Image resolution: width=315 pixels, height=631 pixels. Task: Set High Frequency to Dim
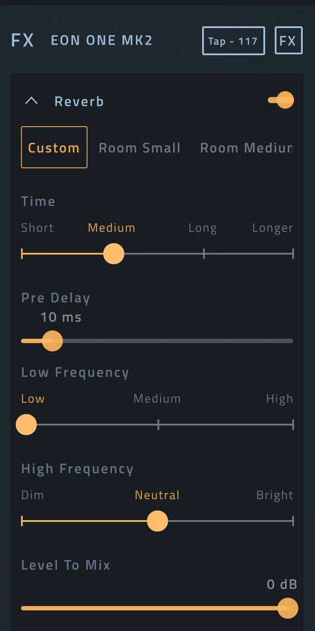point(32,495)
